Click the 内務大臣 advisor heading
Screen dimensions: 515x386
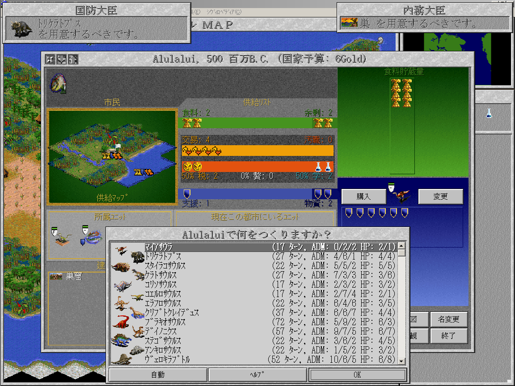(x=424, y=11)
